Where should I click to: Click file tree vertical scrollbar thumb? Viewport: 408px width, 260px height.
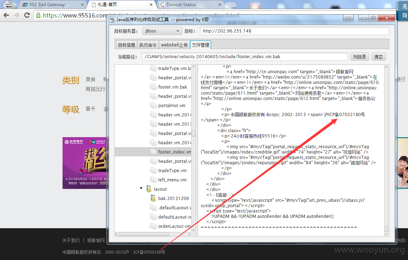(194, 133)
